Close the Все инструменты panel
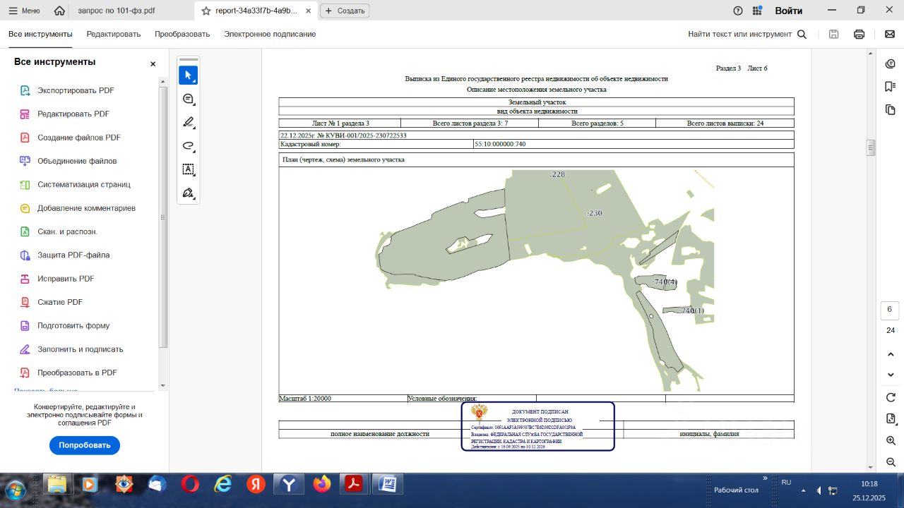904x508 pixels. tap(153, 64)
